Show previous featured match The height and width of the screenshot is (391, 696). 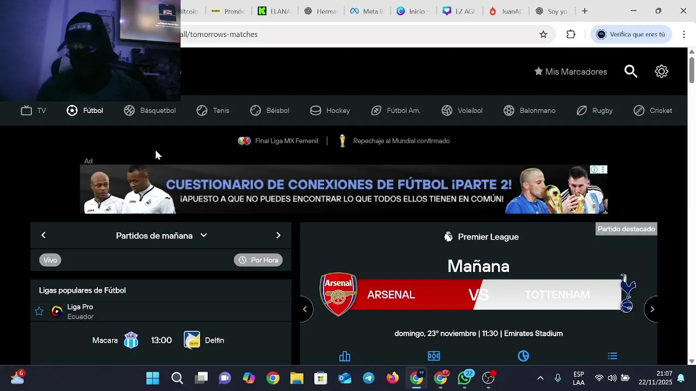(x=305, y=309)
